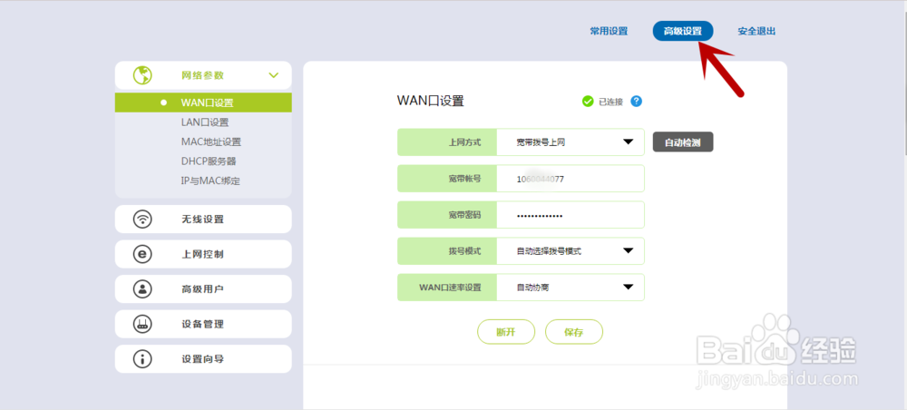Open the 拨号模式 dropdown
The height and width of the screenshot is (410, 907).
(x=571, y=251)
